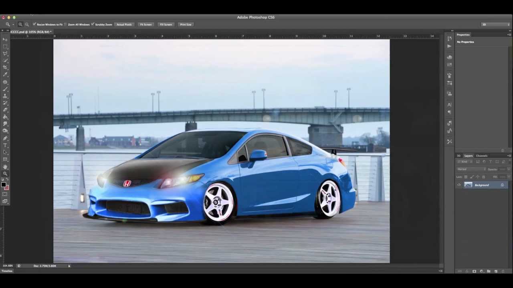513x288 pixels.
Task: Select the Move tool
Action: pyautogui.click(x=5, y=39)
